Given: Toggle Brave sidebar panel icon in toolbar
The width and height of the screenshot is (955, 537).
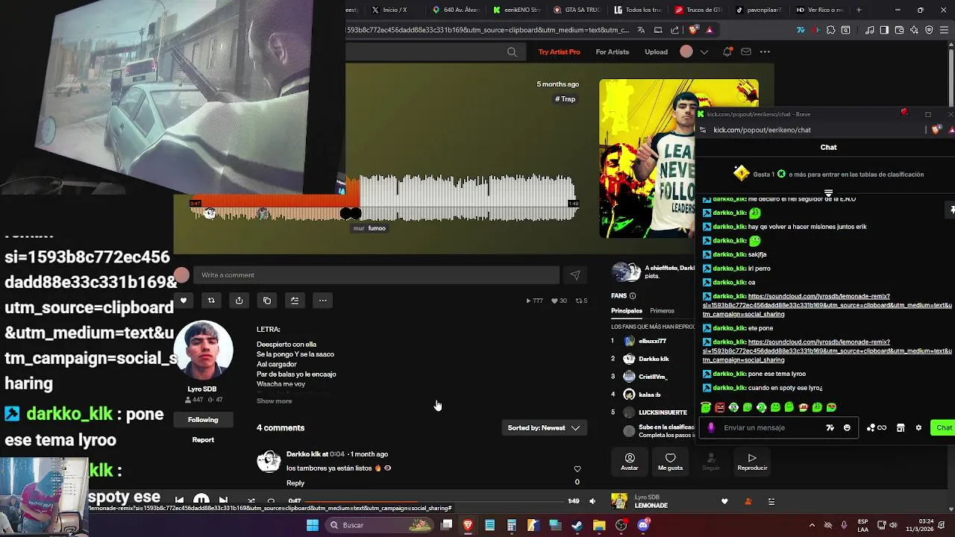Looking at the screenshot, I should point(884,30).
